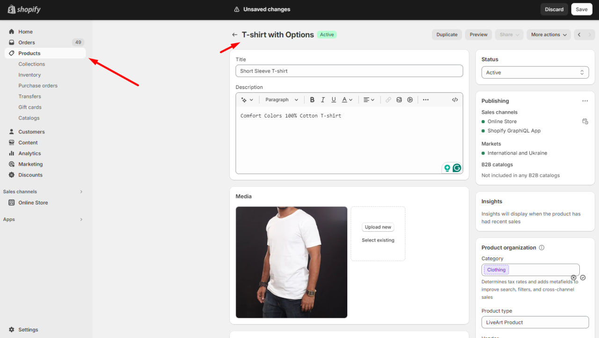Open Catalogs under Products
Viewport: 599px width, 338px height.
[x=29, y=118]
